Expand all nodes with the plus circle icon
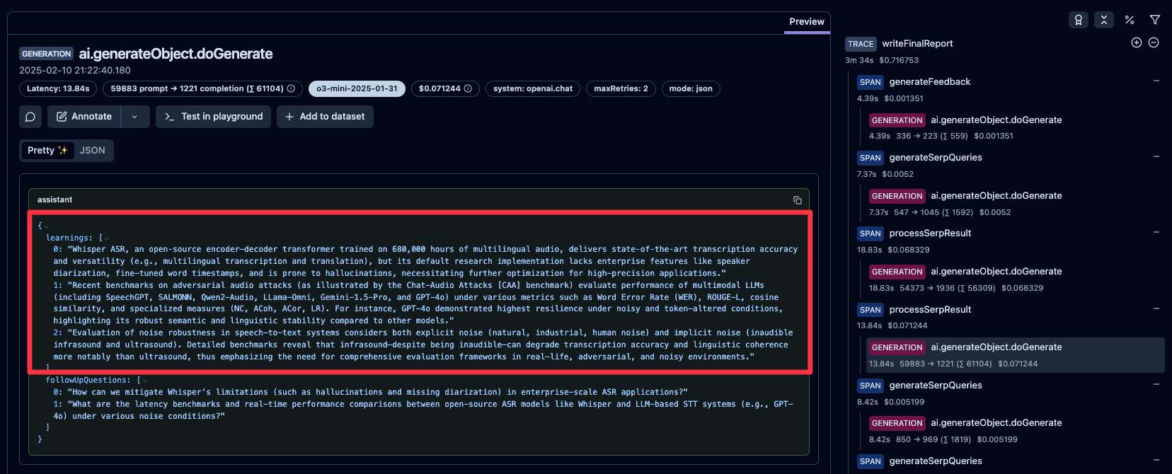1172x474 pixels. tap(1136, 42)
